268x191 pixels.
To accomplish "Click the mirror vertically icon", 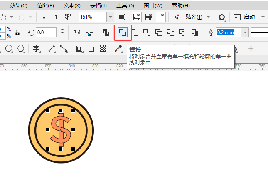I will [89, 32].
